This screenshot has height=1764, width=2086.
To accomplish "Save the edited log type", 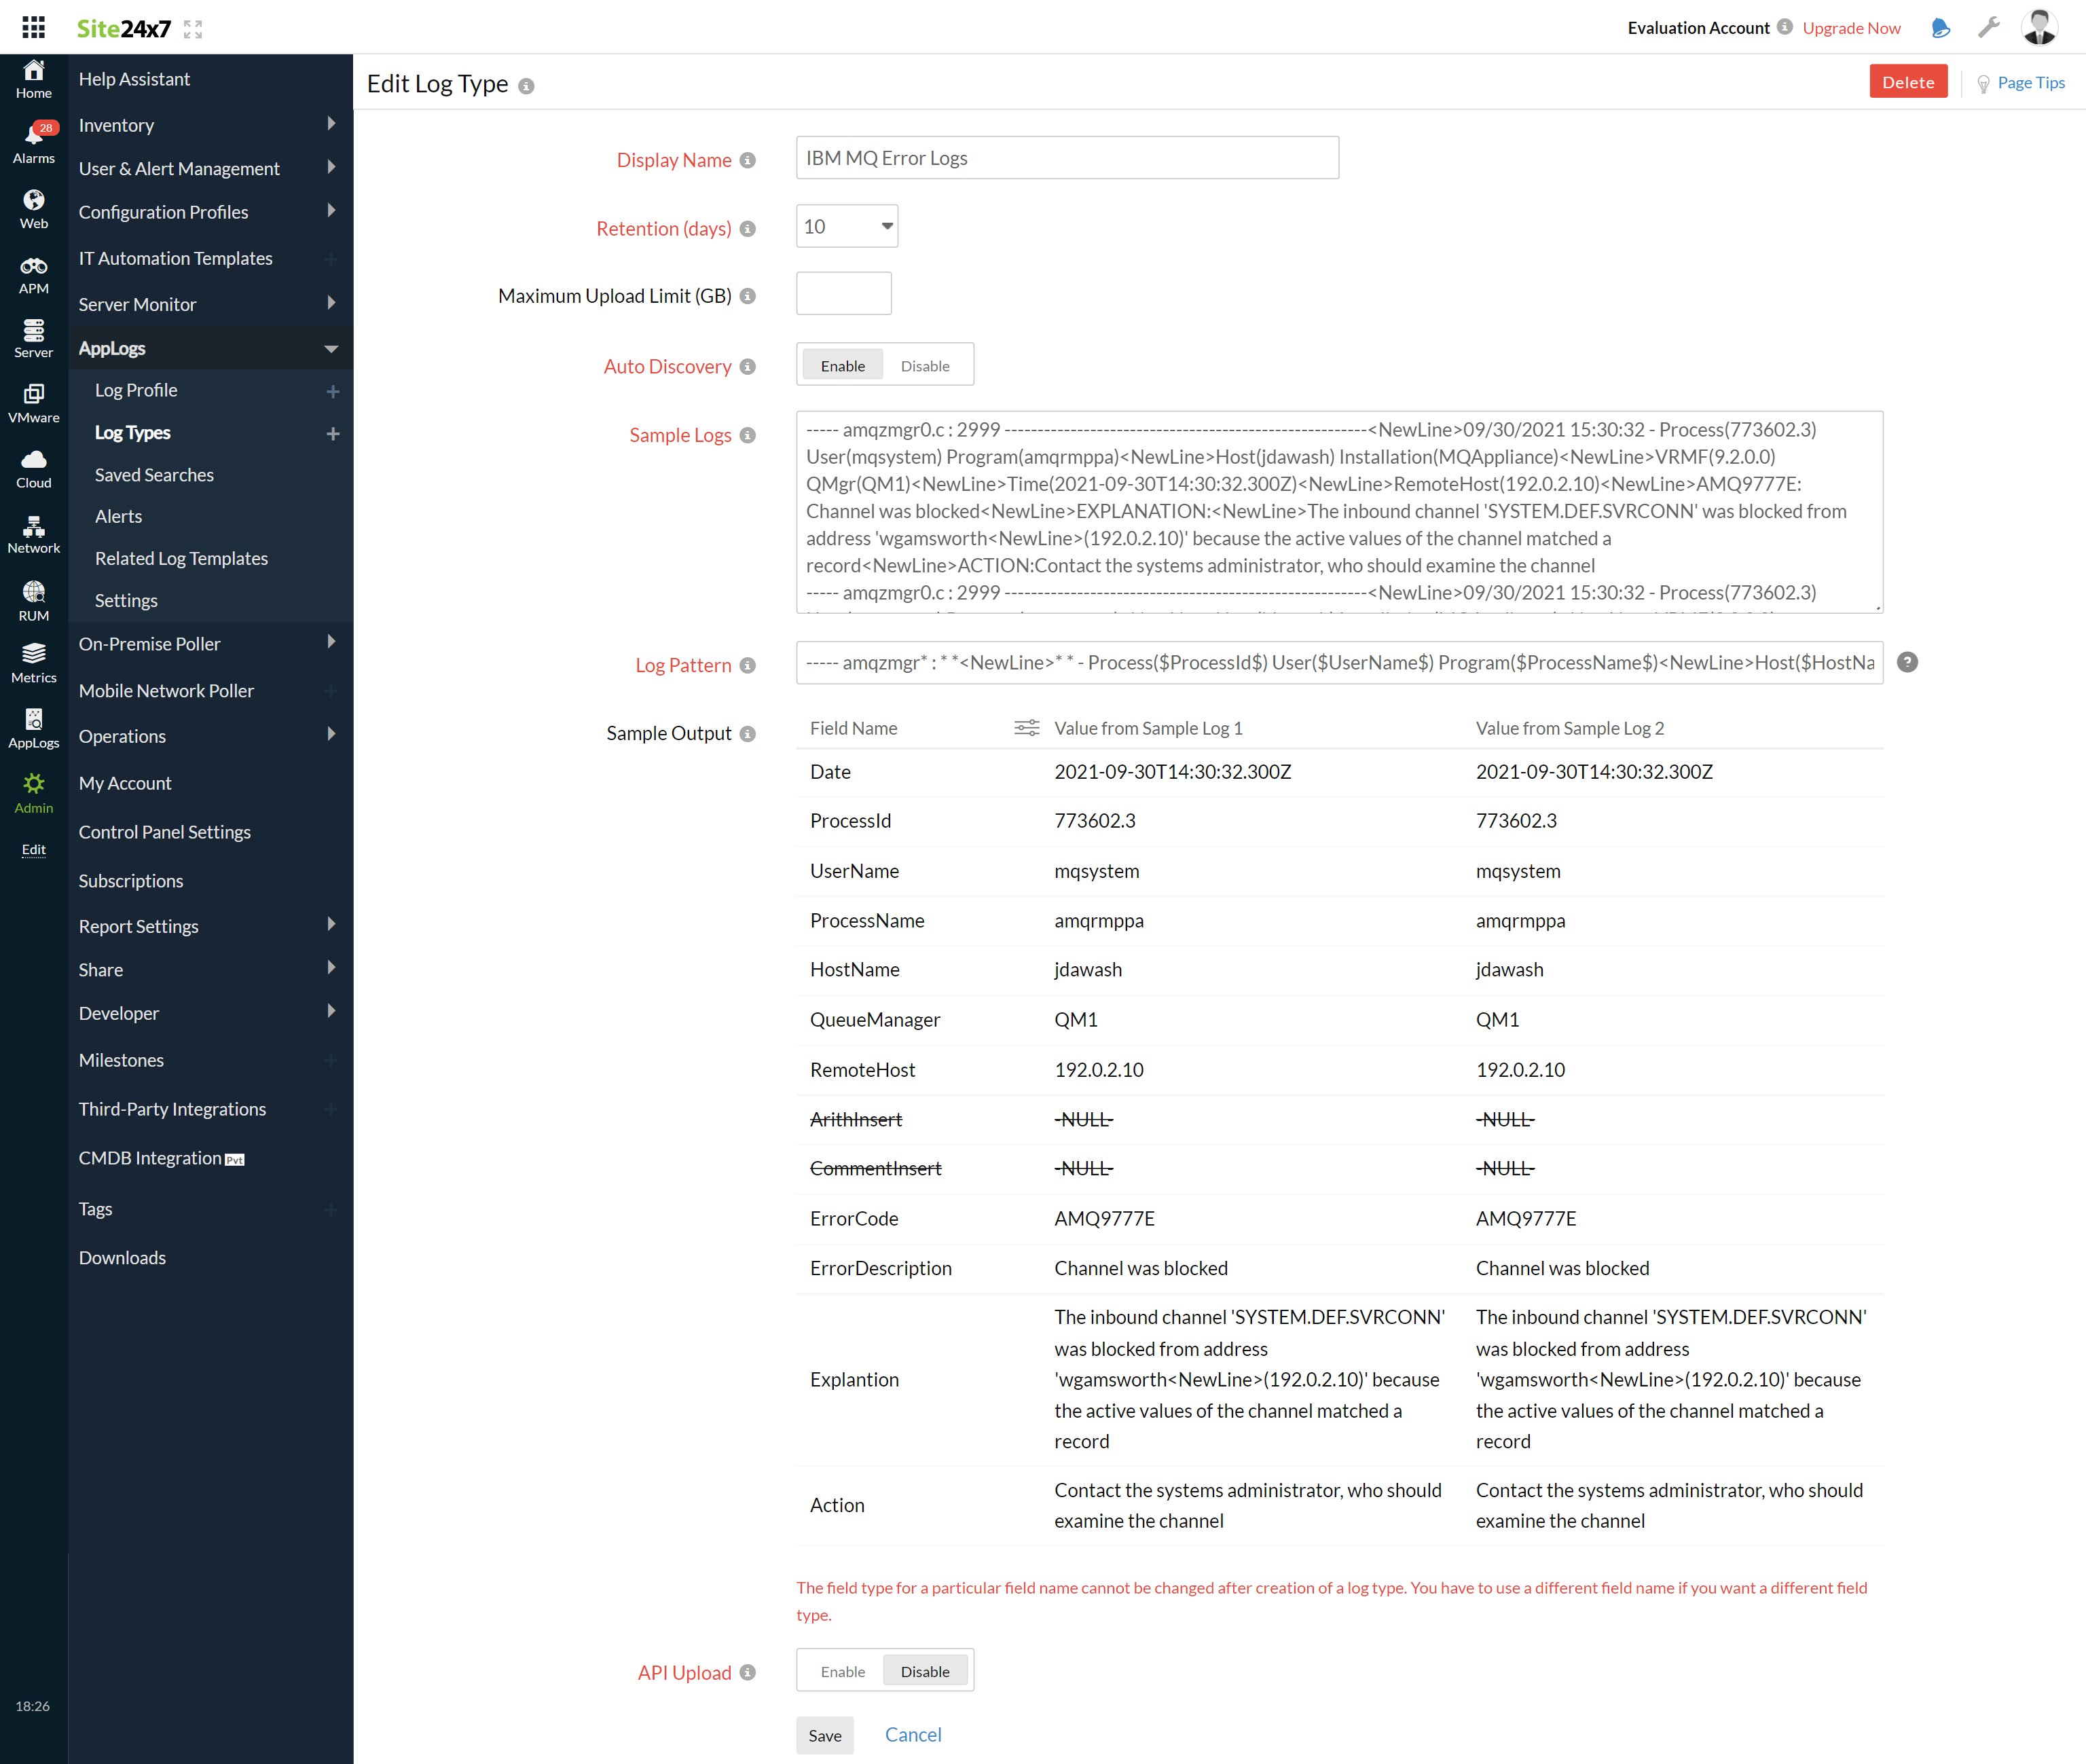I will click(824, 1735).
